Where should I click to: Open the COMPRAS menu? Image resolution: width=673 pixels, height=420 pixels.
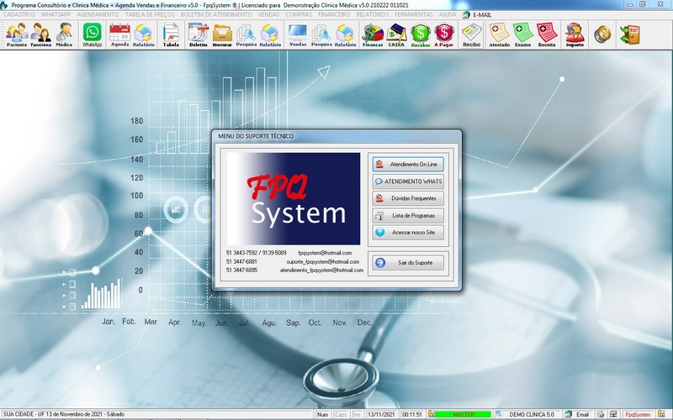pyautogui.click(x=299, y=14)
